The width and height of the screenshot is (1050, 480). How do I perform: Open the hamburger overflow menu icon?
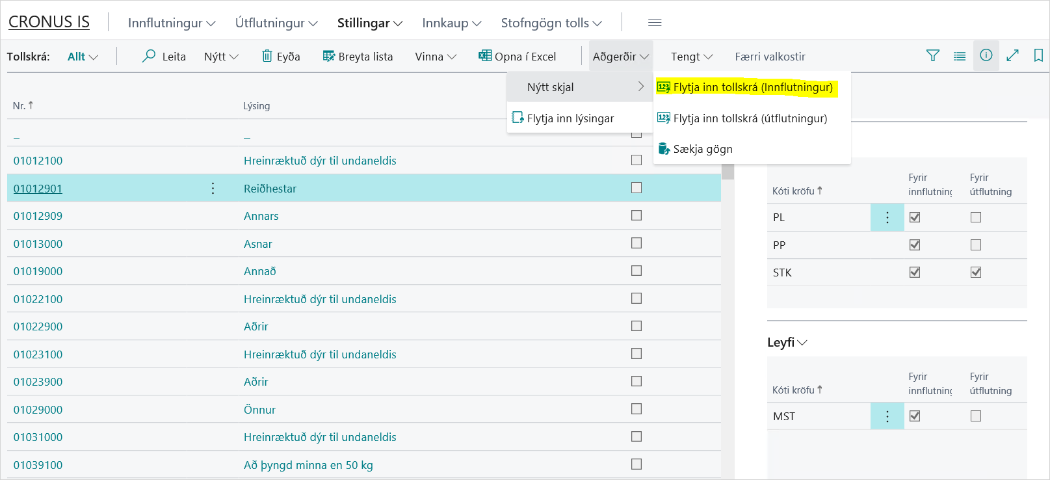coord(655,23)
